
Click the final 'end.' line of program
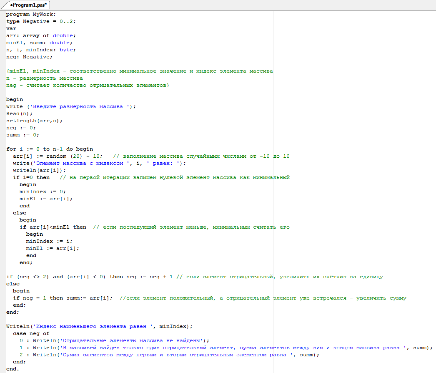pos(13,369)
